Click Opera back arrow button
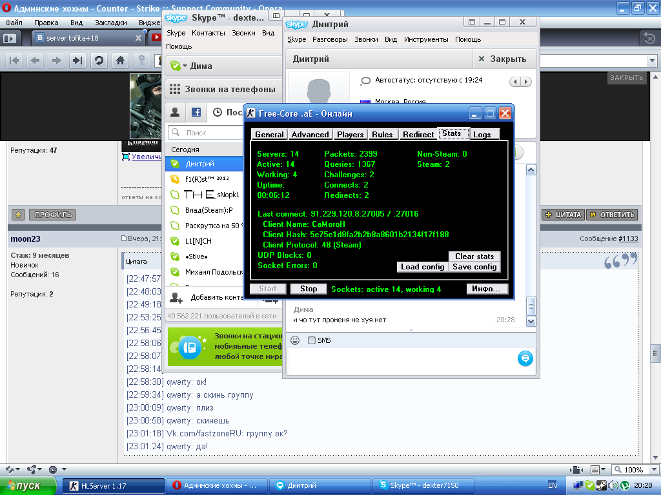 36,61
